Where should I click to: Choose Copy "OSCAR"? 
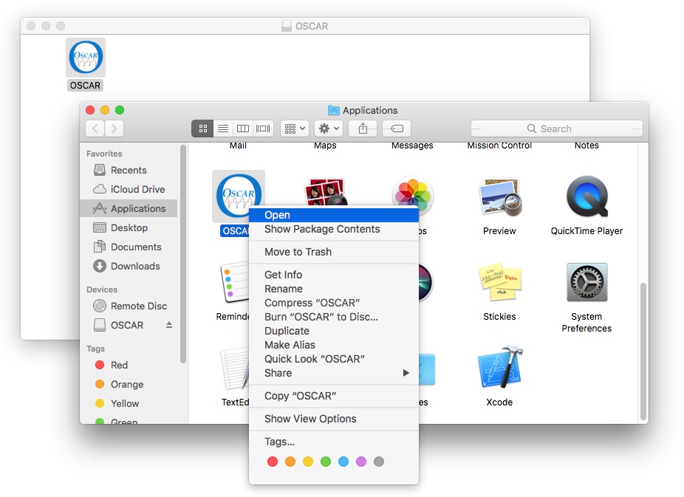coord(334,396)
